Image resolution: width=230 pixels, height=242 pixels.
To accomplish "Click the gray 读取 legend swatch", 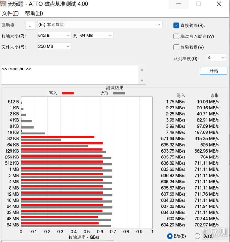I will click(x=119, y=93).
